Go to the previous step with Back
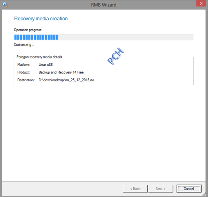The image size is (208, 197). (x=135, y=188)
